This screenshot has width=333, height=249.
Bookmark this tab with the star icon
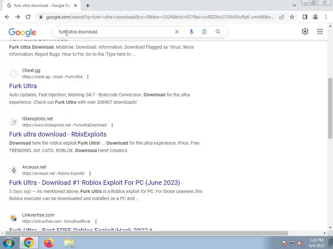point(292,17)
